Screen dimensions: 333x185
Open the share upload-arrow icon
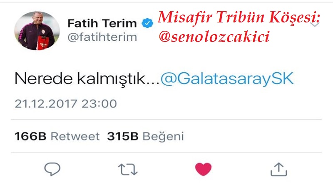(279, 169)
